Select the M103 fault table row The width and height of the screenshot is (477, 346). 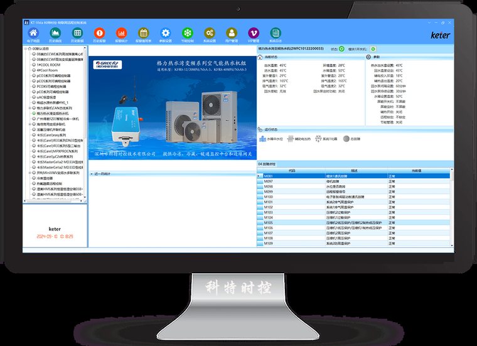(353, 212)
